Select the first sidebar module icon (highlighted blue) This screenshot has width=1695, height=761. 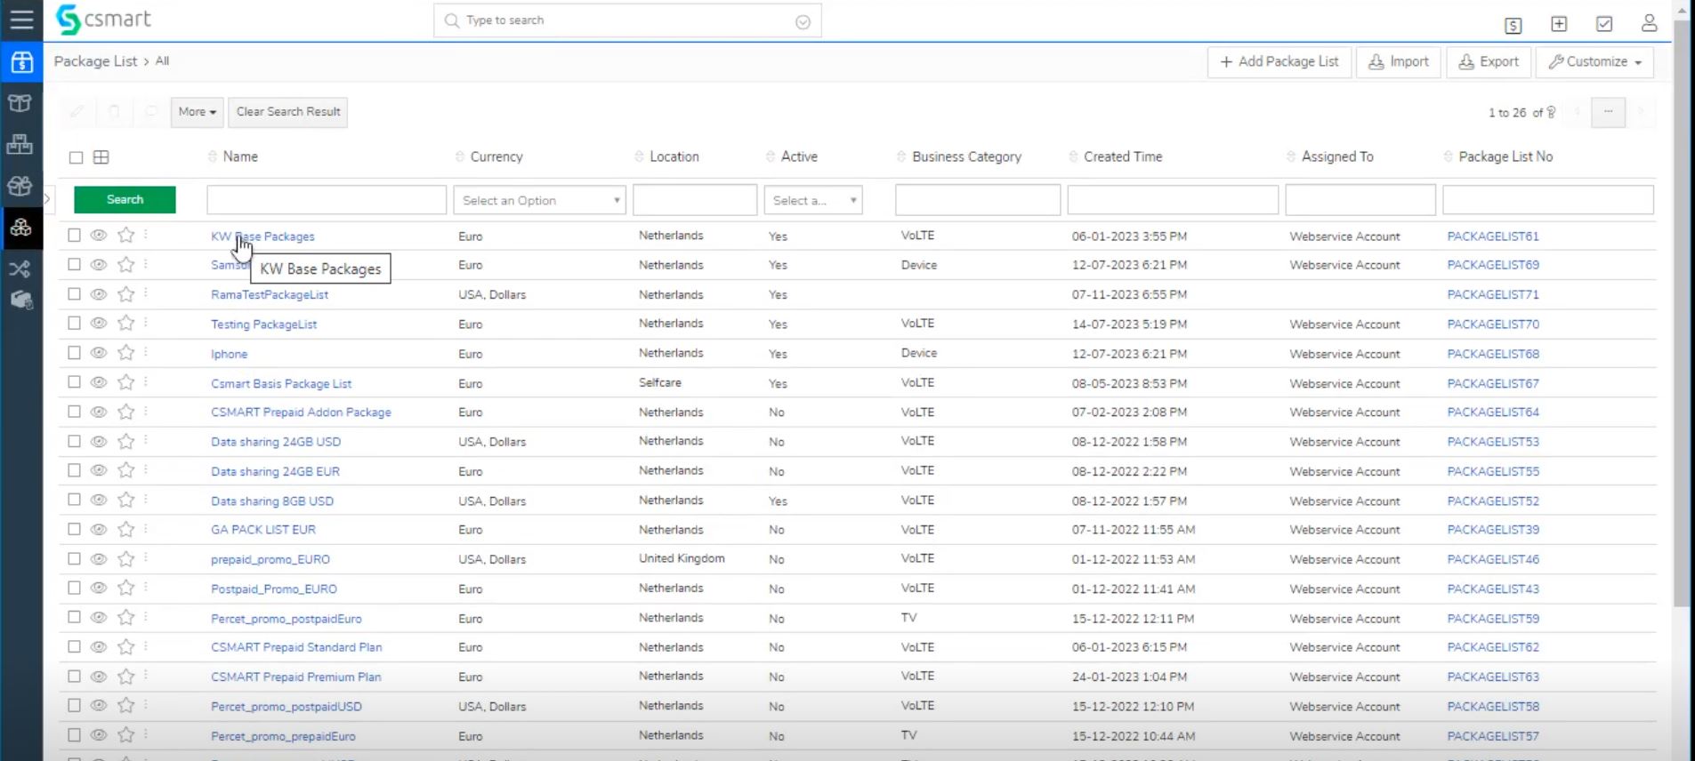21,62
